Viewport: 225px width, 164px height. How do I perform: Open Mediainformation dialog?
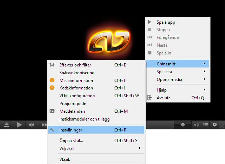(x=96, y=81)
